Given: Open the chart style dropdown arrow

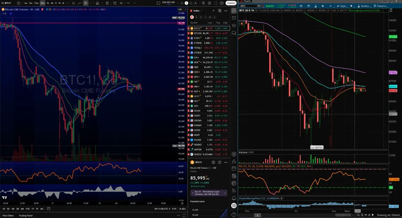Looking at the screenshot, I should coord(91,3).
